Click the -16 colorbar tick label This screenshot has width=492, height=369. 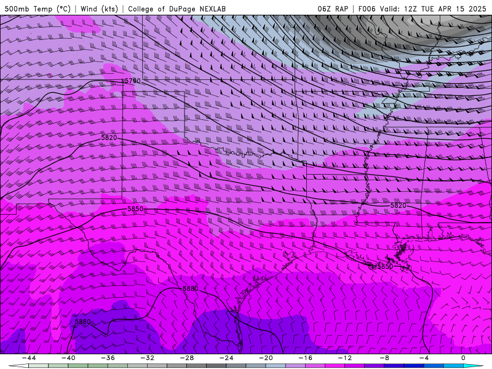pos(305,358)
